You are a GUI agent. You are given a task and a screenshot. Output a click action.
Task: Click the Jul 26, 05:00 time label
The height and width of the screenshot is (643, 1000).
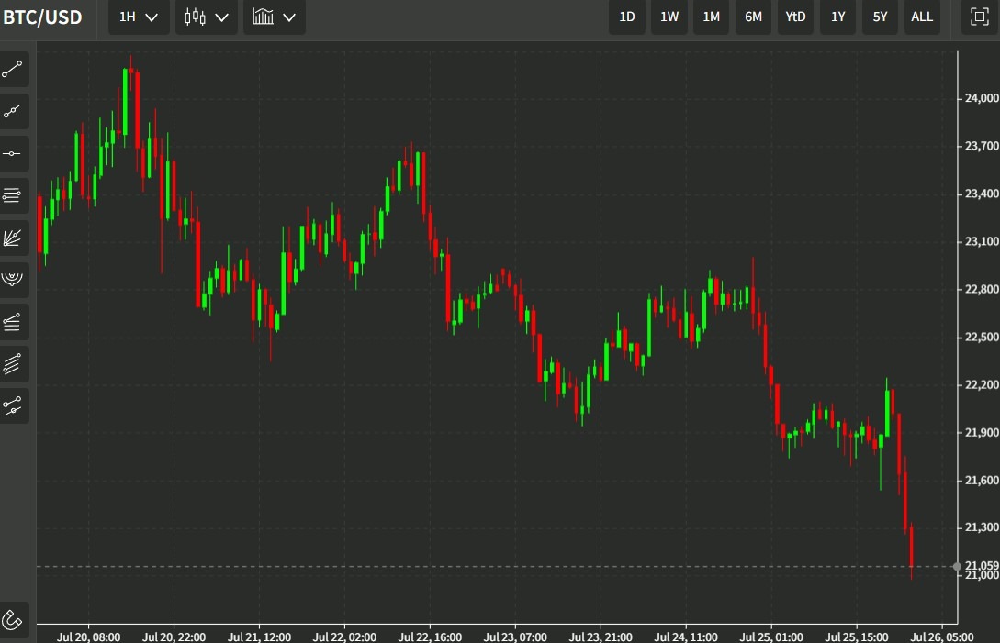(942, 637)
